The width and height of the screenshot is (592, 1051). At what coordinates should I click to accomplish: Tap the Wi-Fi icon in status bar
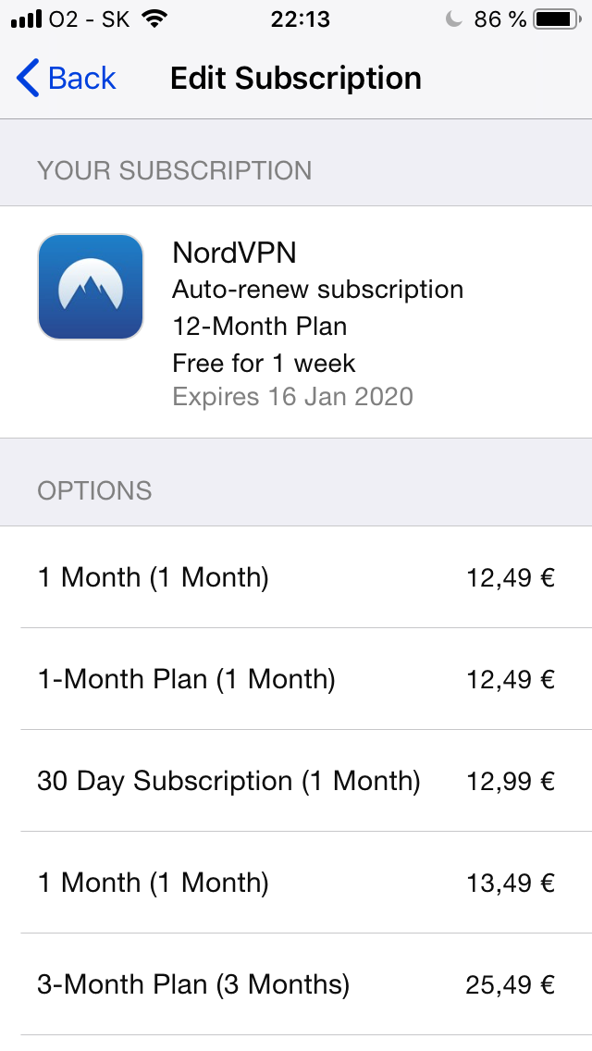point(156,19)
